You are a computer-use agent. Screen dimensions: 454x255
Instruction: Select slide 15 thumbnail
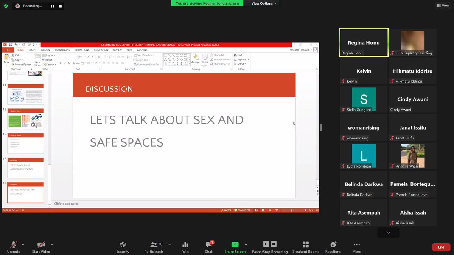[x=25, y=119]
